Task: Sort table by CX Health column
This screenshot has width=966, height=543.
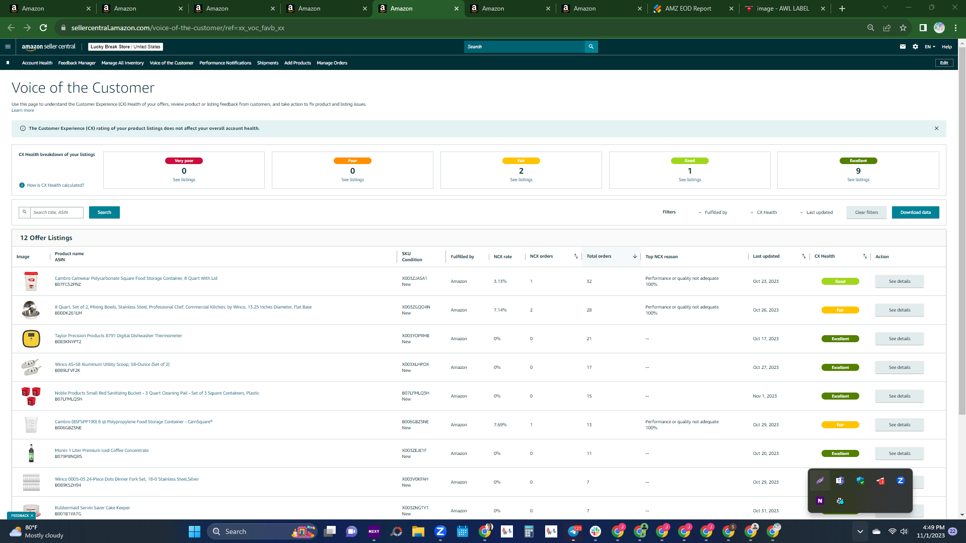Action: (865, 257)
